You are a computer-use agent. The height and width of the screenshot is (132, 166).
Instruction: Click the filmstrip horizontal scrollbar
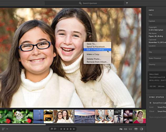point(23,125)
